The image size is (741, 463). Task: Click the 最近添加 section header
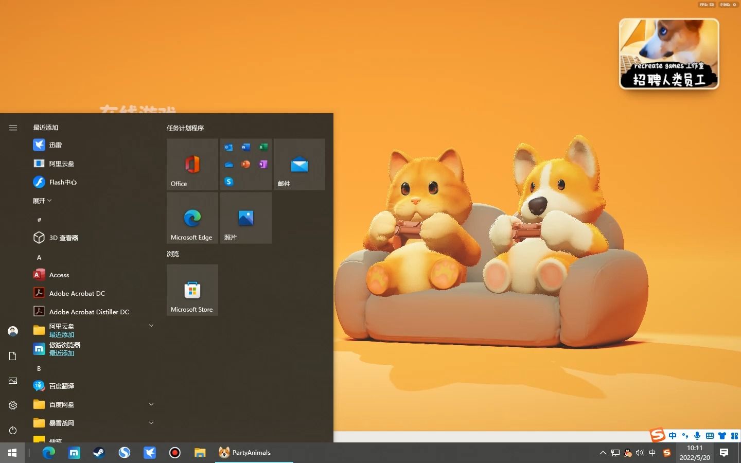coord(46,128)
